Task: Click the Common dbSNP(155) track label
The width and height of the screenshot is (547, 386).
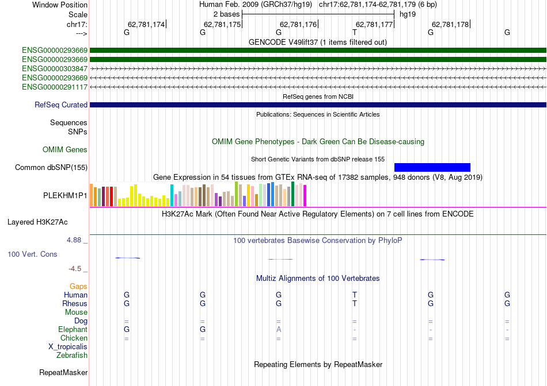Action: [51, 167]
